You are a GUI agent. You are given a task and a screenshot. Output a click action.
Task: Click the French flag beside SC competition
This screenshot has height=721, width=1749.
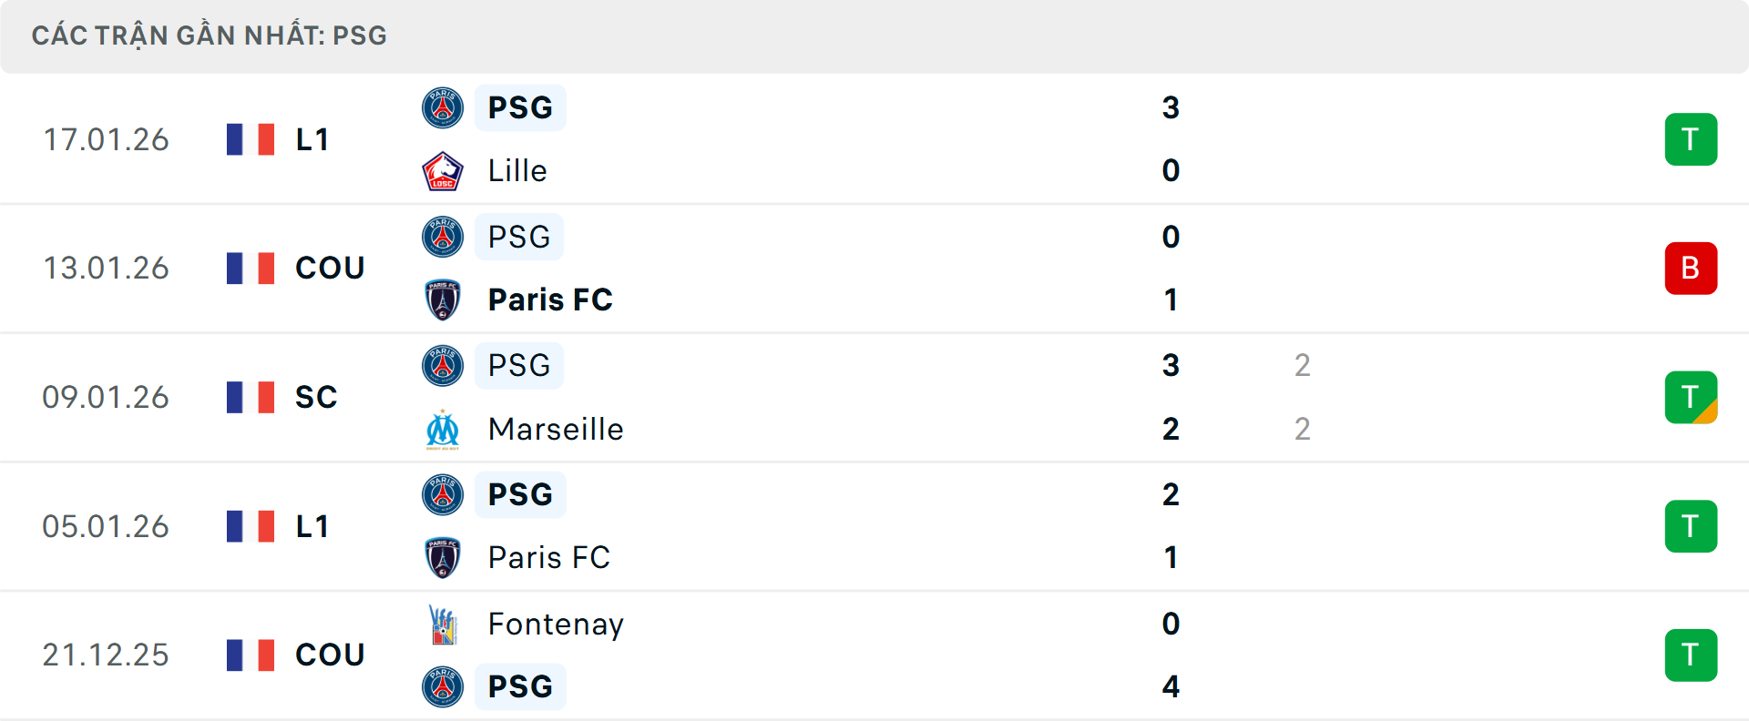(251, 397)
